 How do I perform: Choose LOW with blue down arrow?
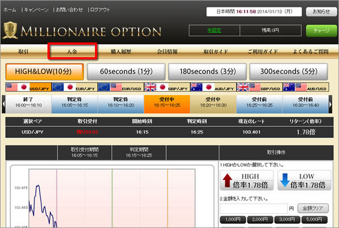(304, 180)
